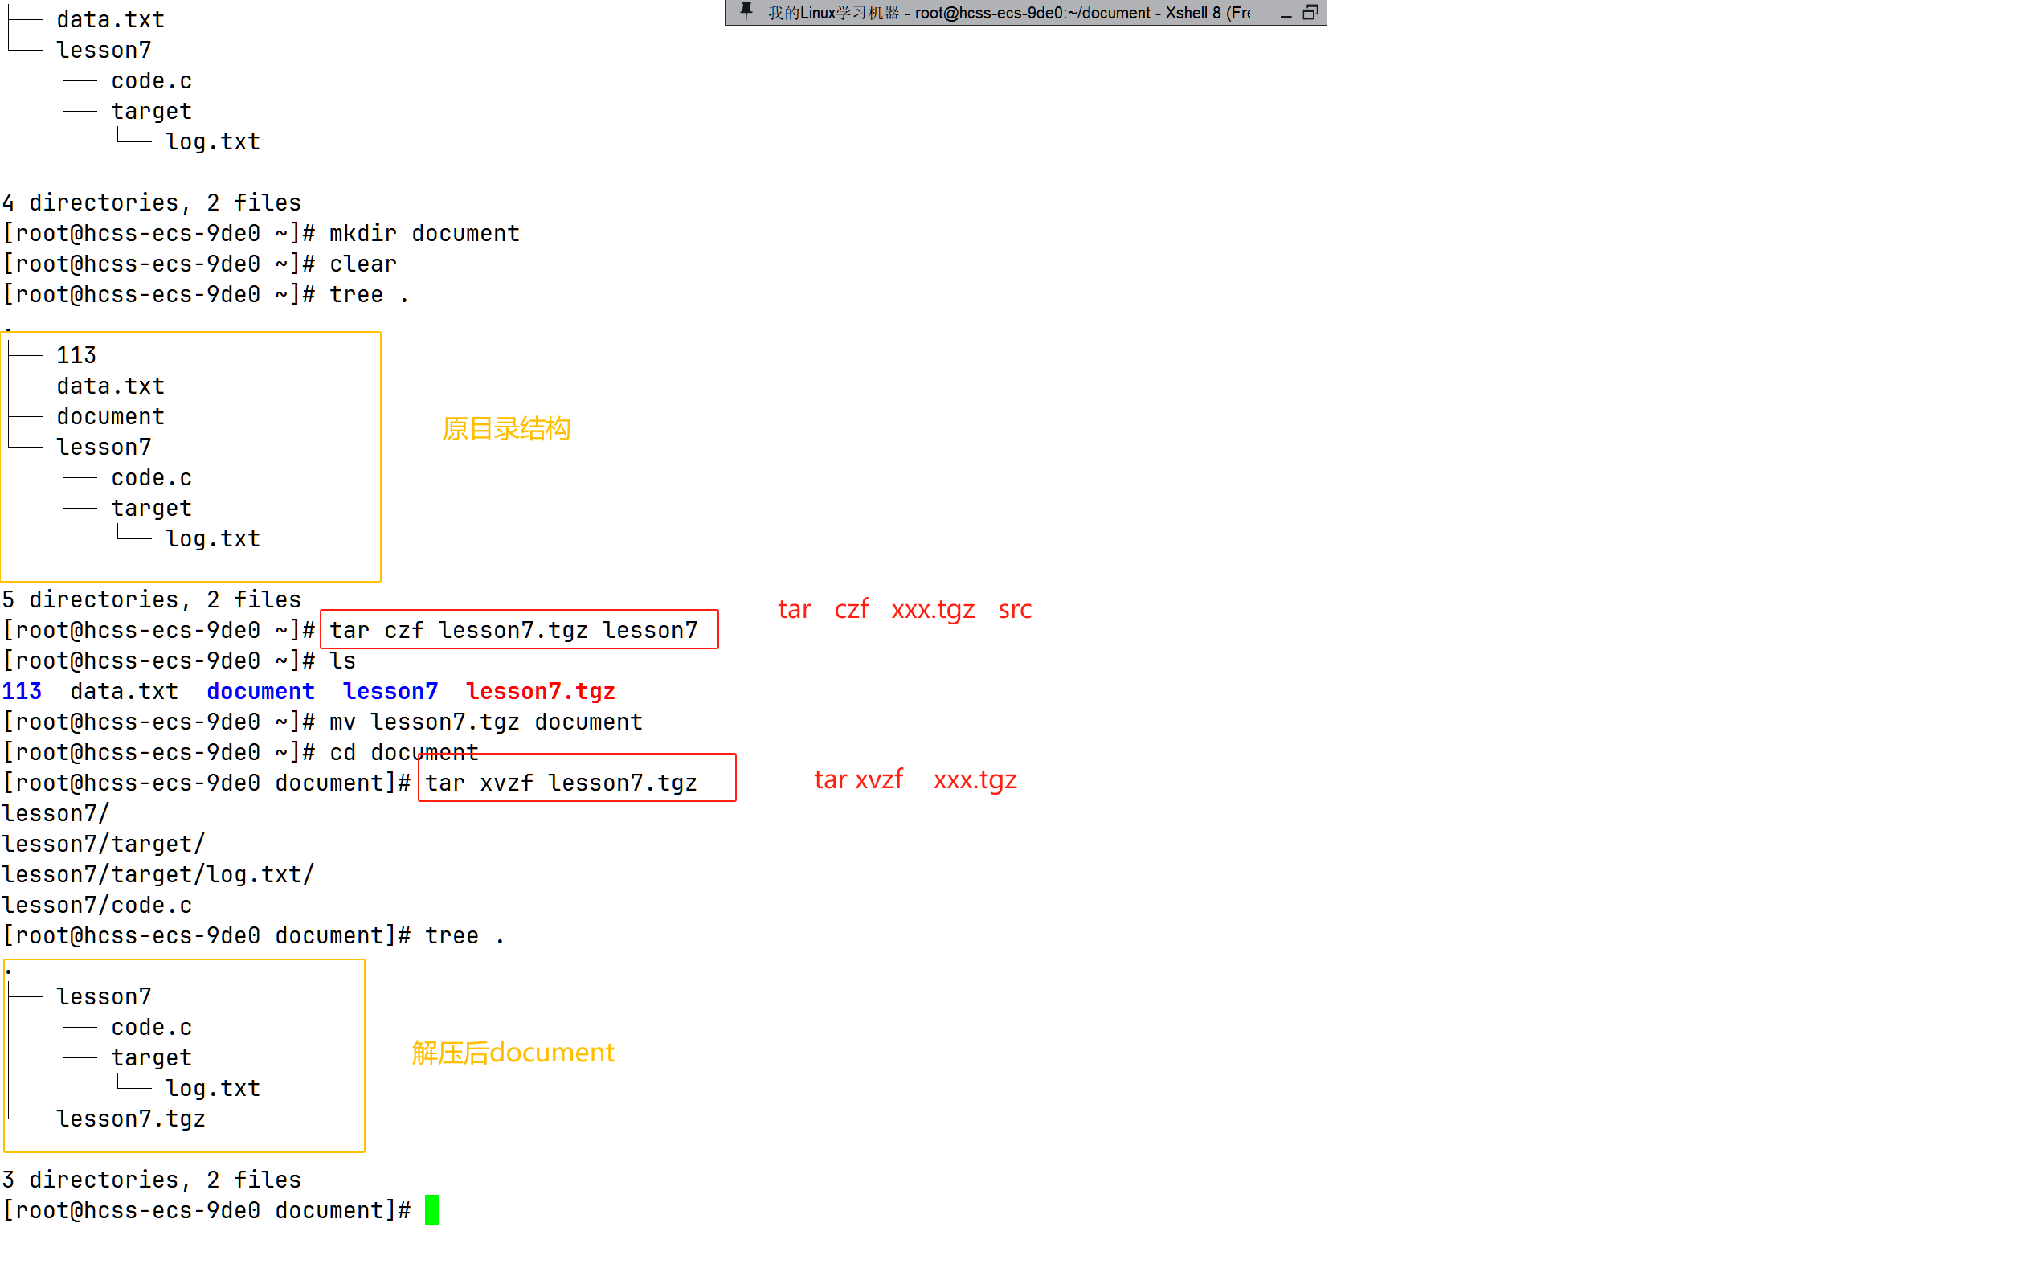Click the red 'lesson7.tgz' in ls output
Screen dimensions: 2044x1276
pos(541,691)
